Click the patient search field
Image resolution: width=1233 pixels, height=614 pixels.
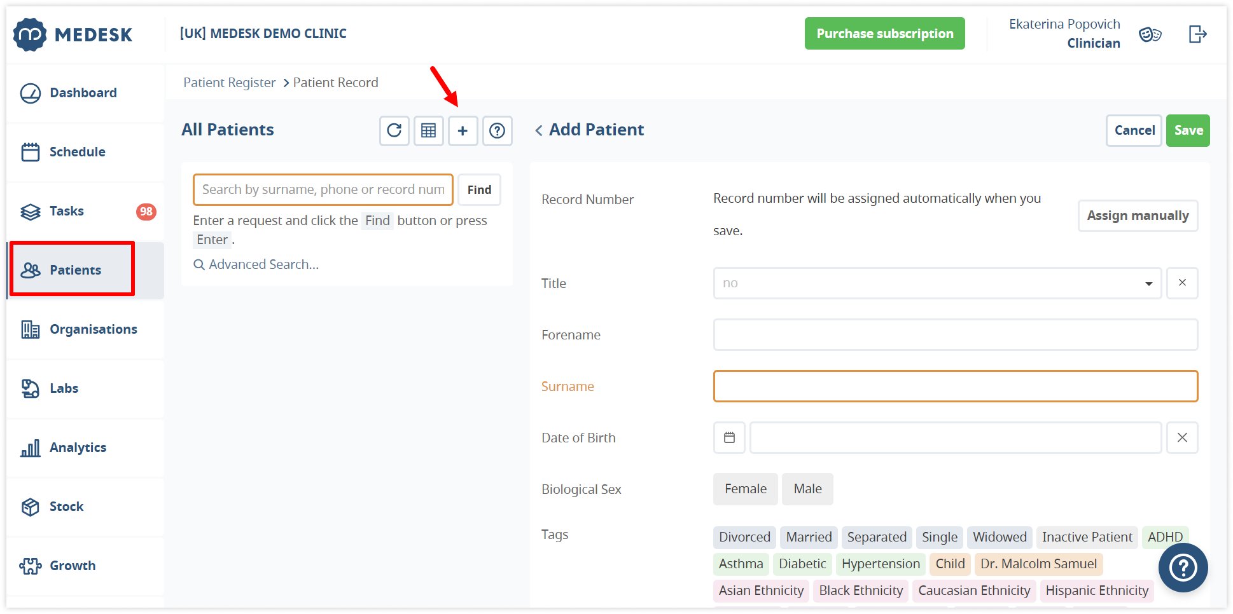click(x=322, y=189)
